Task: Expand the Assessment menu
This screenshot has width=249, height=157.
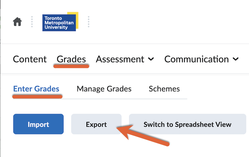Action: point(120,59)
